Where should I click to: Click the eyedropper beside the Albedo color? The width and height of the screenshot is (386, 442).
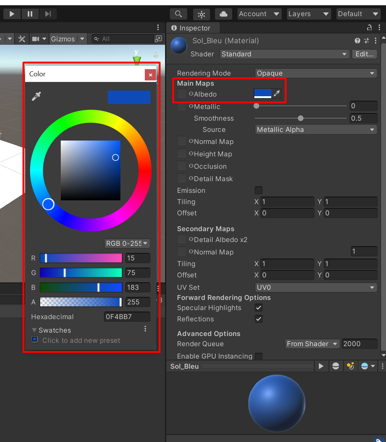(277, 93)
